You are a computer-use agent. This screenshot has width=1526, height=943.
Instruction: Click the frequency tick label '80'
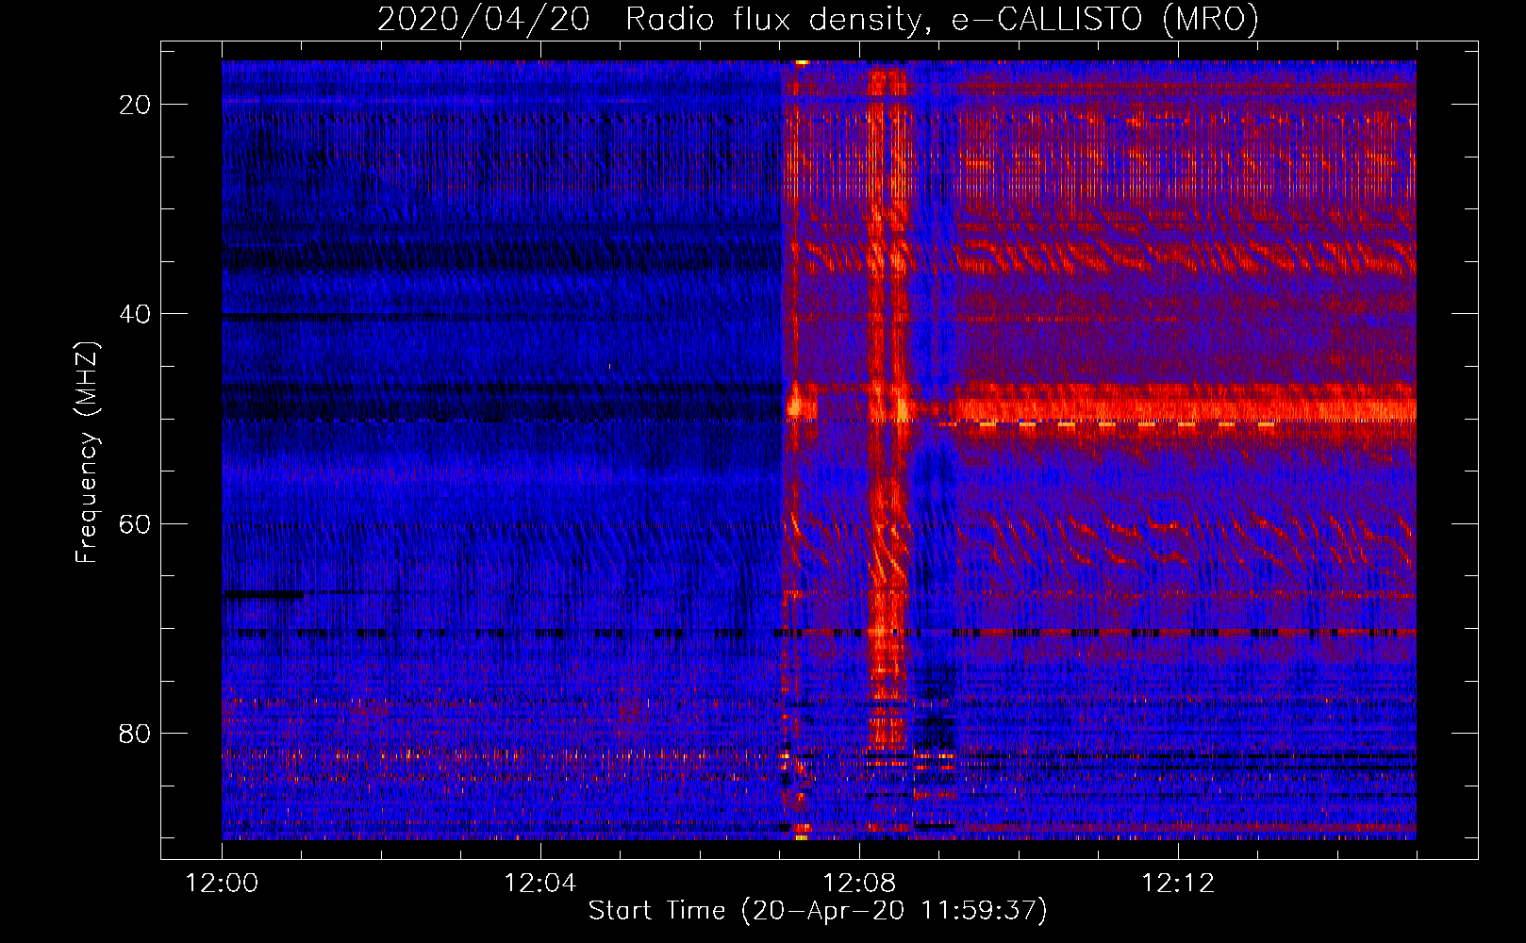pyautogui.click(x=136, y=733)
